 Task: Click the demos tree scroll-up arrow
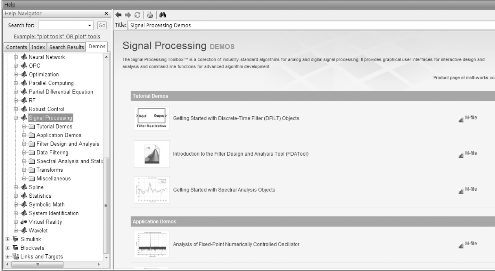(107, 57)
